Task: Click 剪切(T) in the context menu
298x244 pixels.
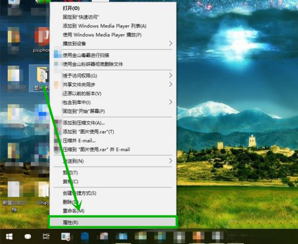Action: (x=70, y=172)
